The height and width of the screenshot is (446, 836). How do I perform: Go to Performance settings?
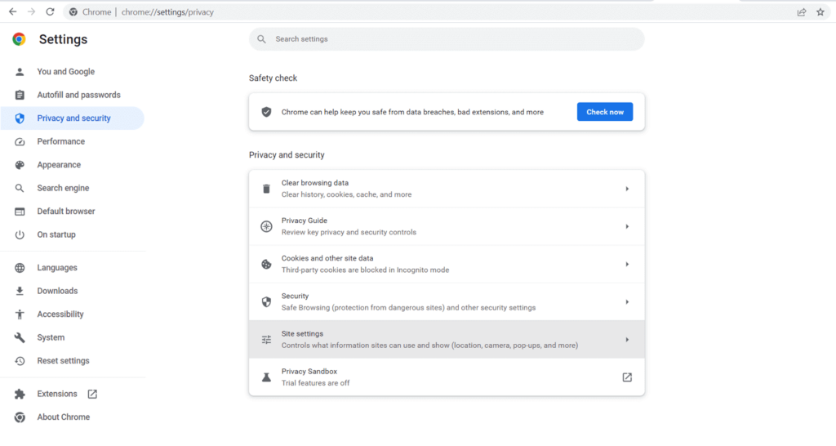pyautogui.click(x=72, y=141)
